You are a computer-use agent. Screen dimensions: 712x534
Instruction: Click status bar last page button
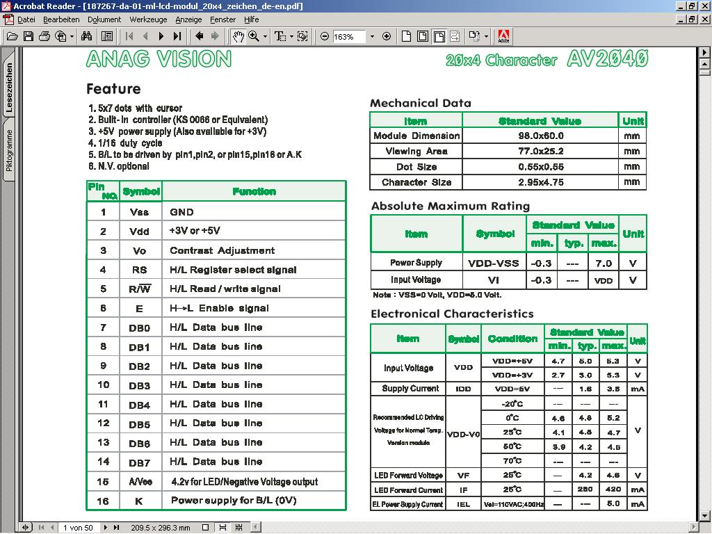116,527
